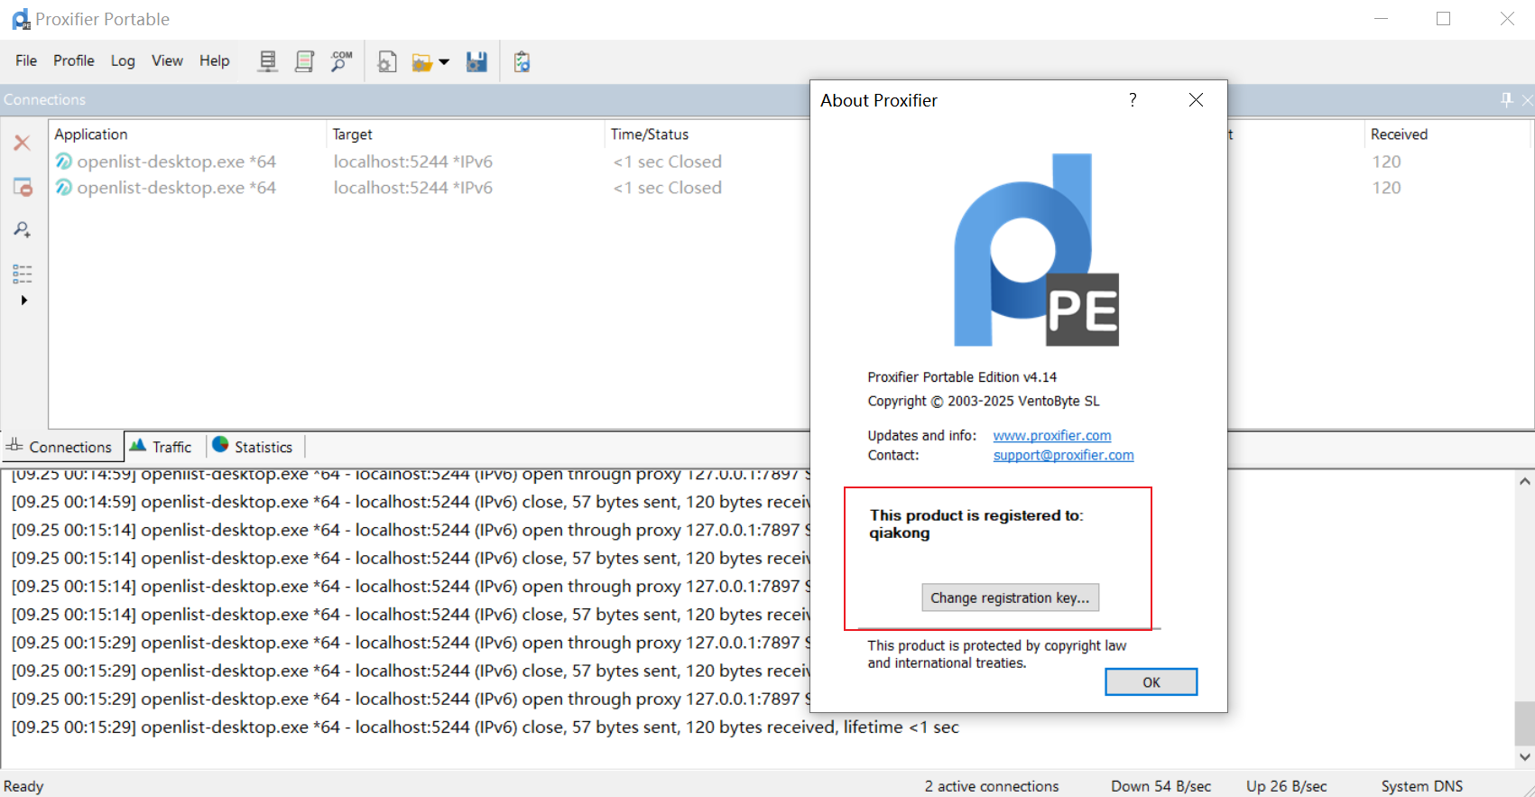The height and width of the screenshot is (797, 1535).
Task: Click the 'Copyright © 2003-2025 VentoByte SL' text
Action: pos(984,402)
